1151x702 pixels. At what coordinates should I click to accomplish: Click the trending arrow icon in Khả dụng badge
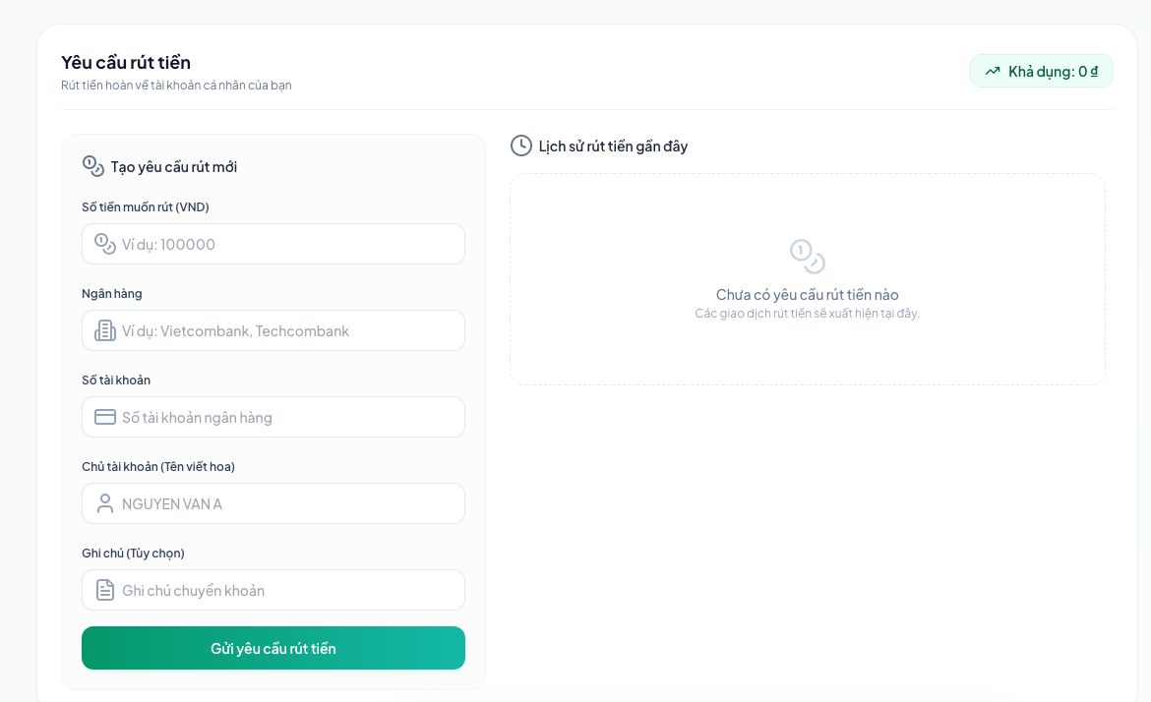tap(993, 71)
